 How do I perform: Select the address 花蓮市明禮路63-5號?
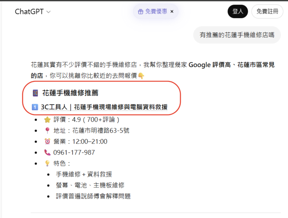[x=101, y=131]
